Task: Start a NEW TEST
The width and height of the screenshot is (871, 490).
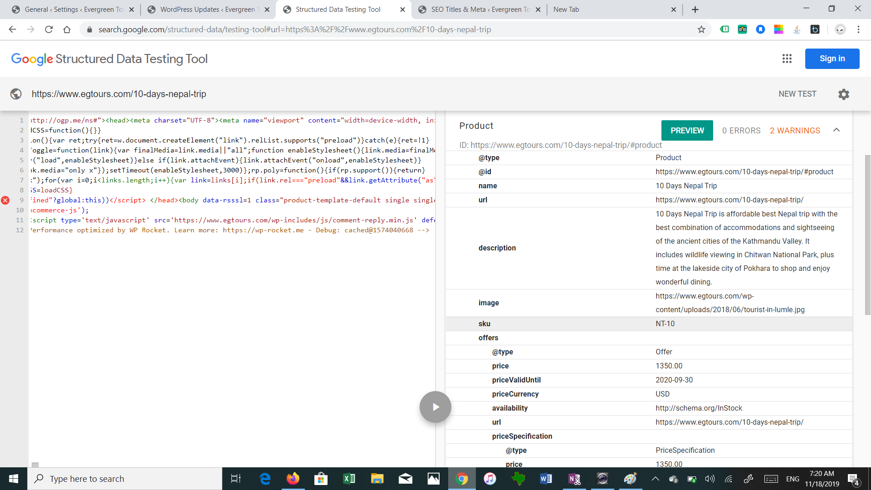Action: (798, 94)
